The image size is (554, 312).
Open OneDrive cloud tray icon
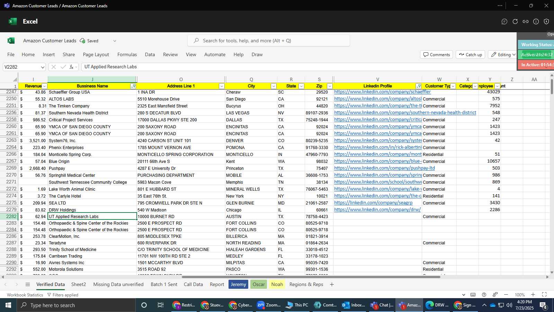point(492,305)
